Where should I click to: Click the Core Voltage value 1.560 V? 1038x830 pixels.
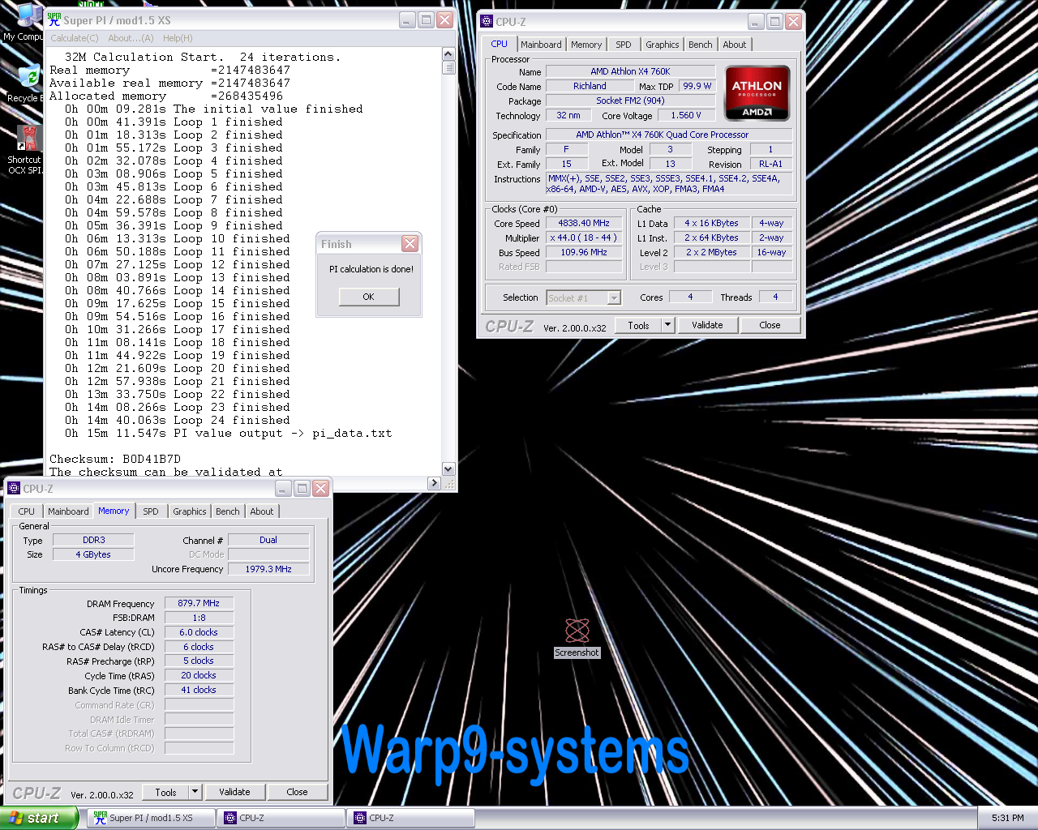point(685,115)
